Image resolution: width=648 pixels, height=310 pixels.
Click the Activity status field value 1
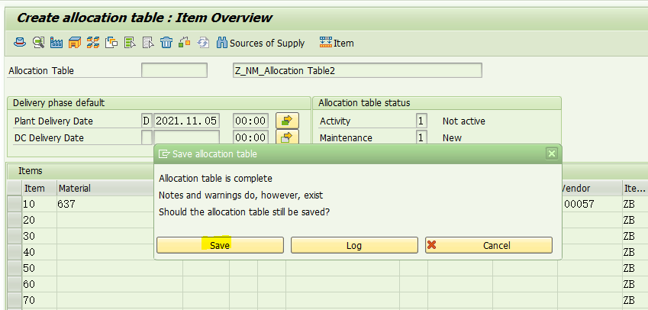click(x=421, y=121)
